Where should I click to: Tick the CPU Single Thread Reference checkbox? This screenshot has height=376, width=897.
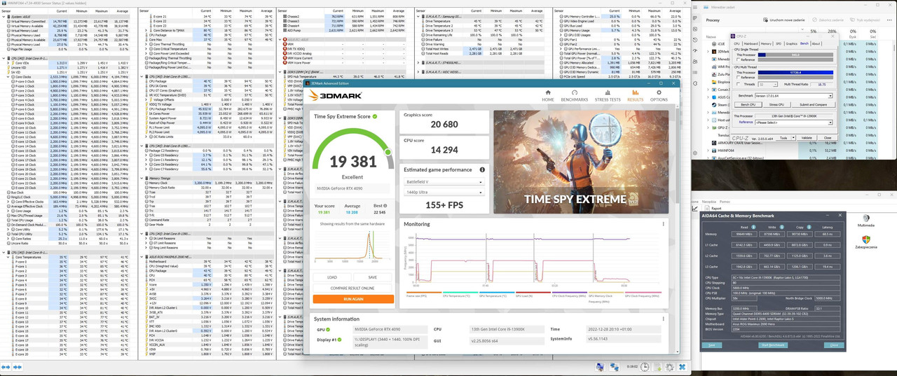coord(739,60)
